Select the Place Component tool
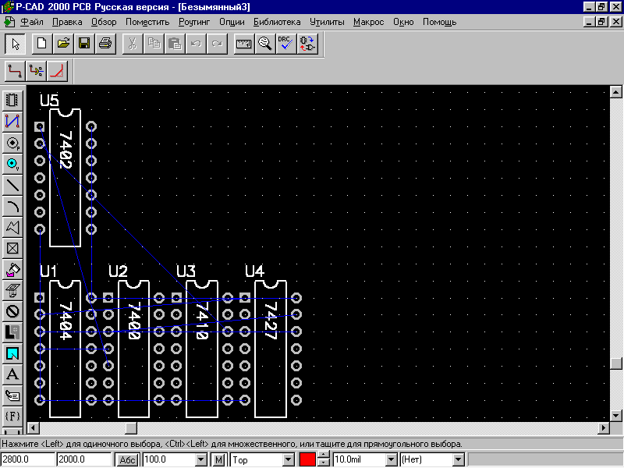This screenshot has width=624, height=468. (12, 100)
